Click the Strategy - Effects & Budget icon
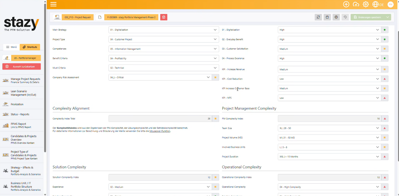Image resolution: width=399 pixels, height=196 pixels. (x=6, y=171)
